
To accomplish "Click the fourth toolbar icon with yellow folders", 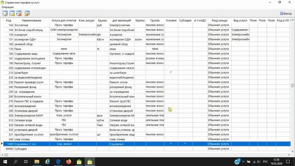I will [x=27, y=13].
